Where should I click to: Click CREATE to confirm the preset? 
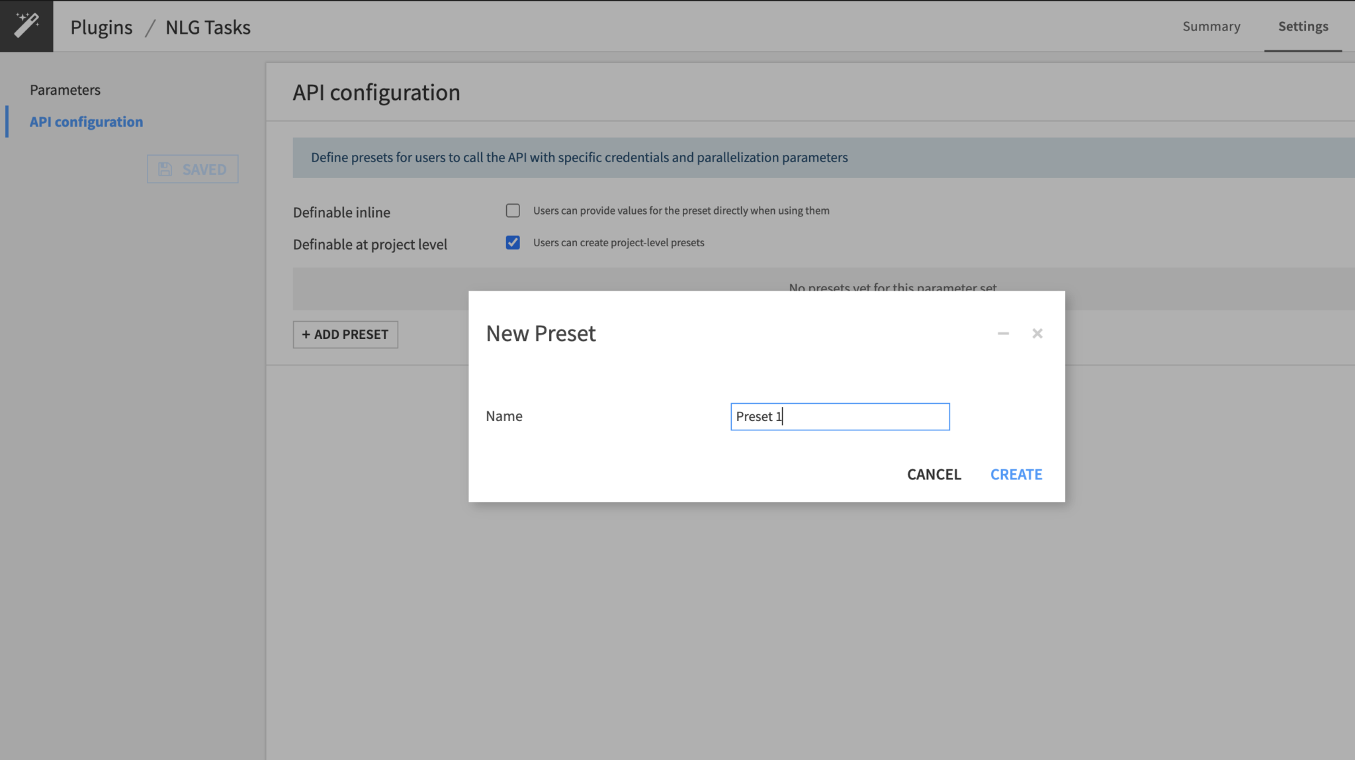pos(1016,474)
